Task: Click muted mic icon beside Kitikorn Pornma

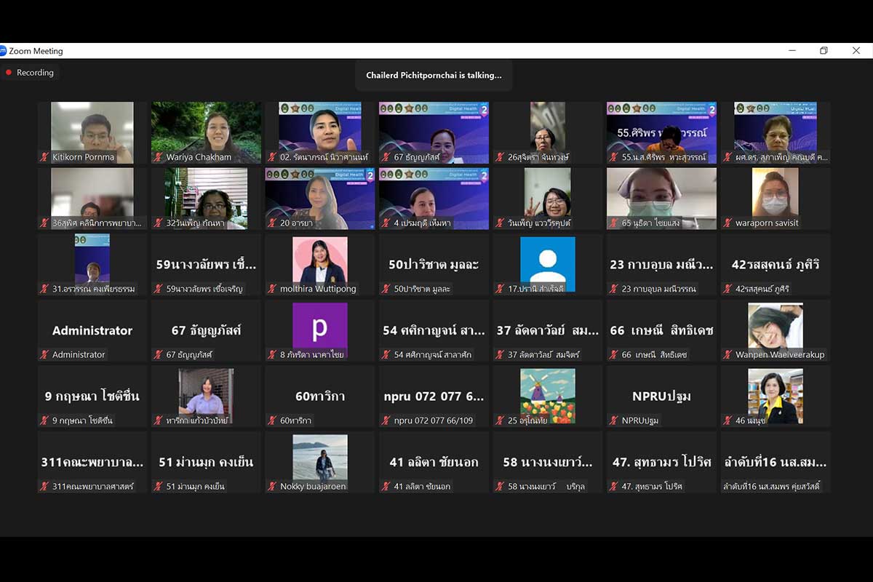Action: tap(45, 157)
